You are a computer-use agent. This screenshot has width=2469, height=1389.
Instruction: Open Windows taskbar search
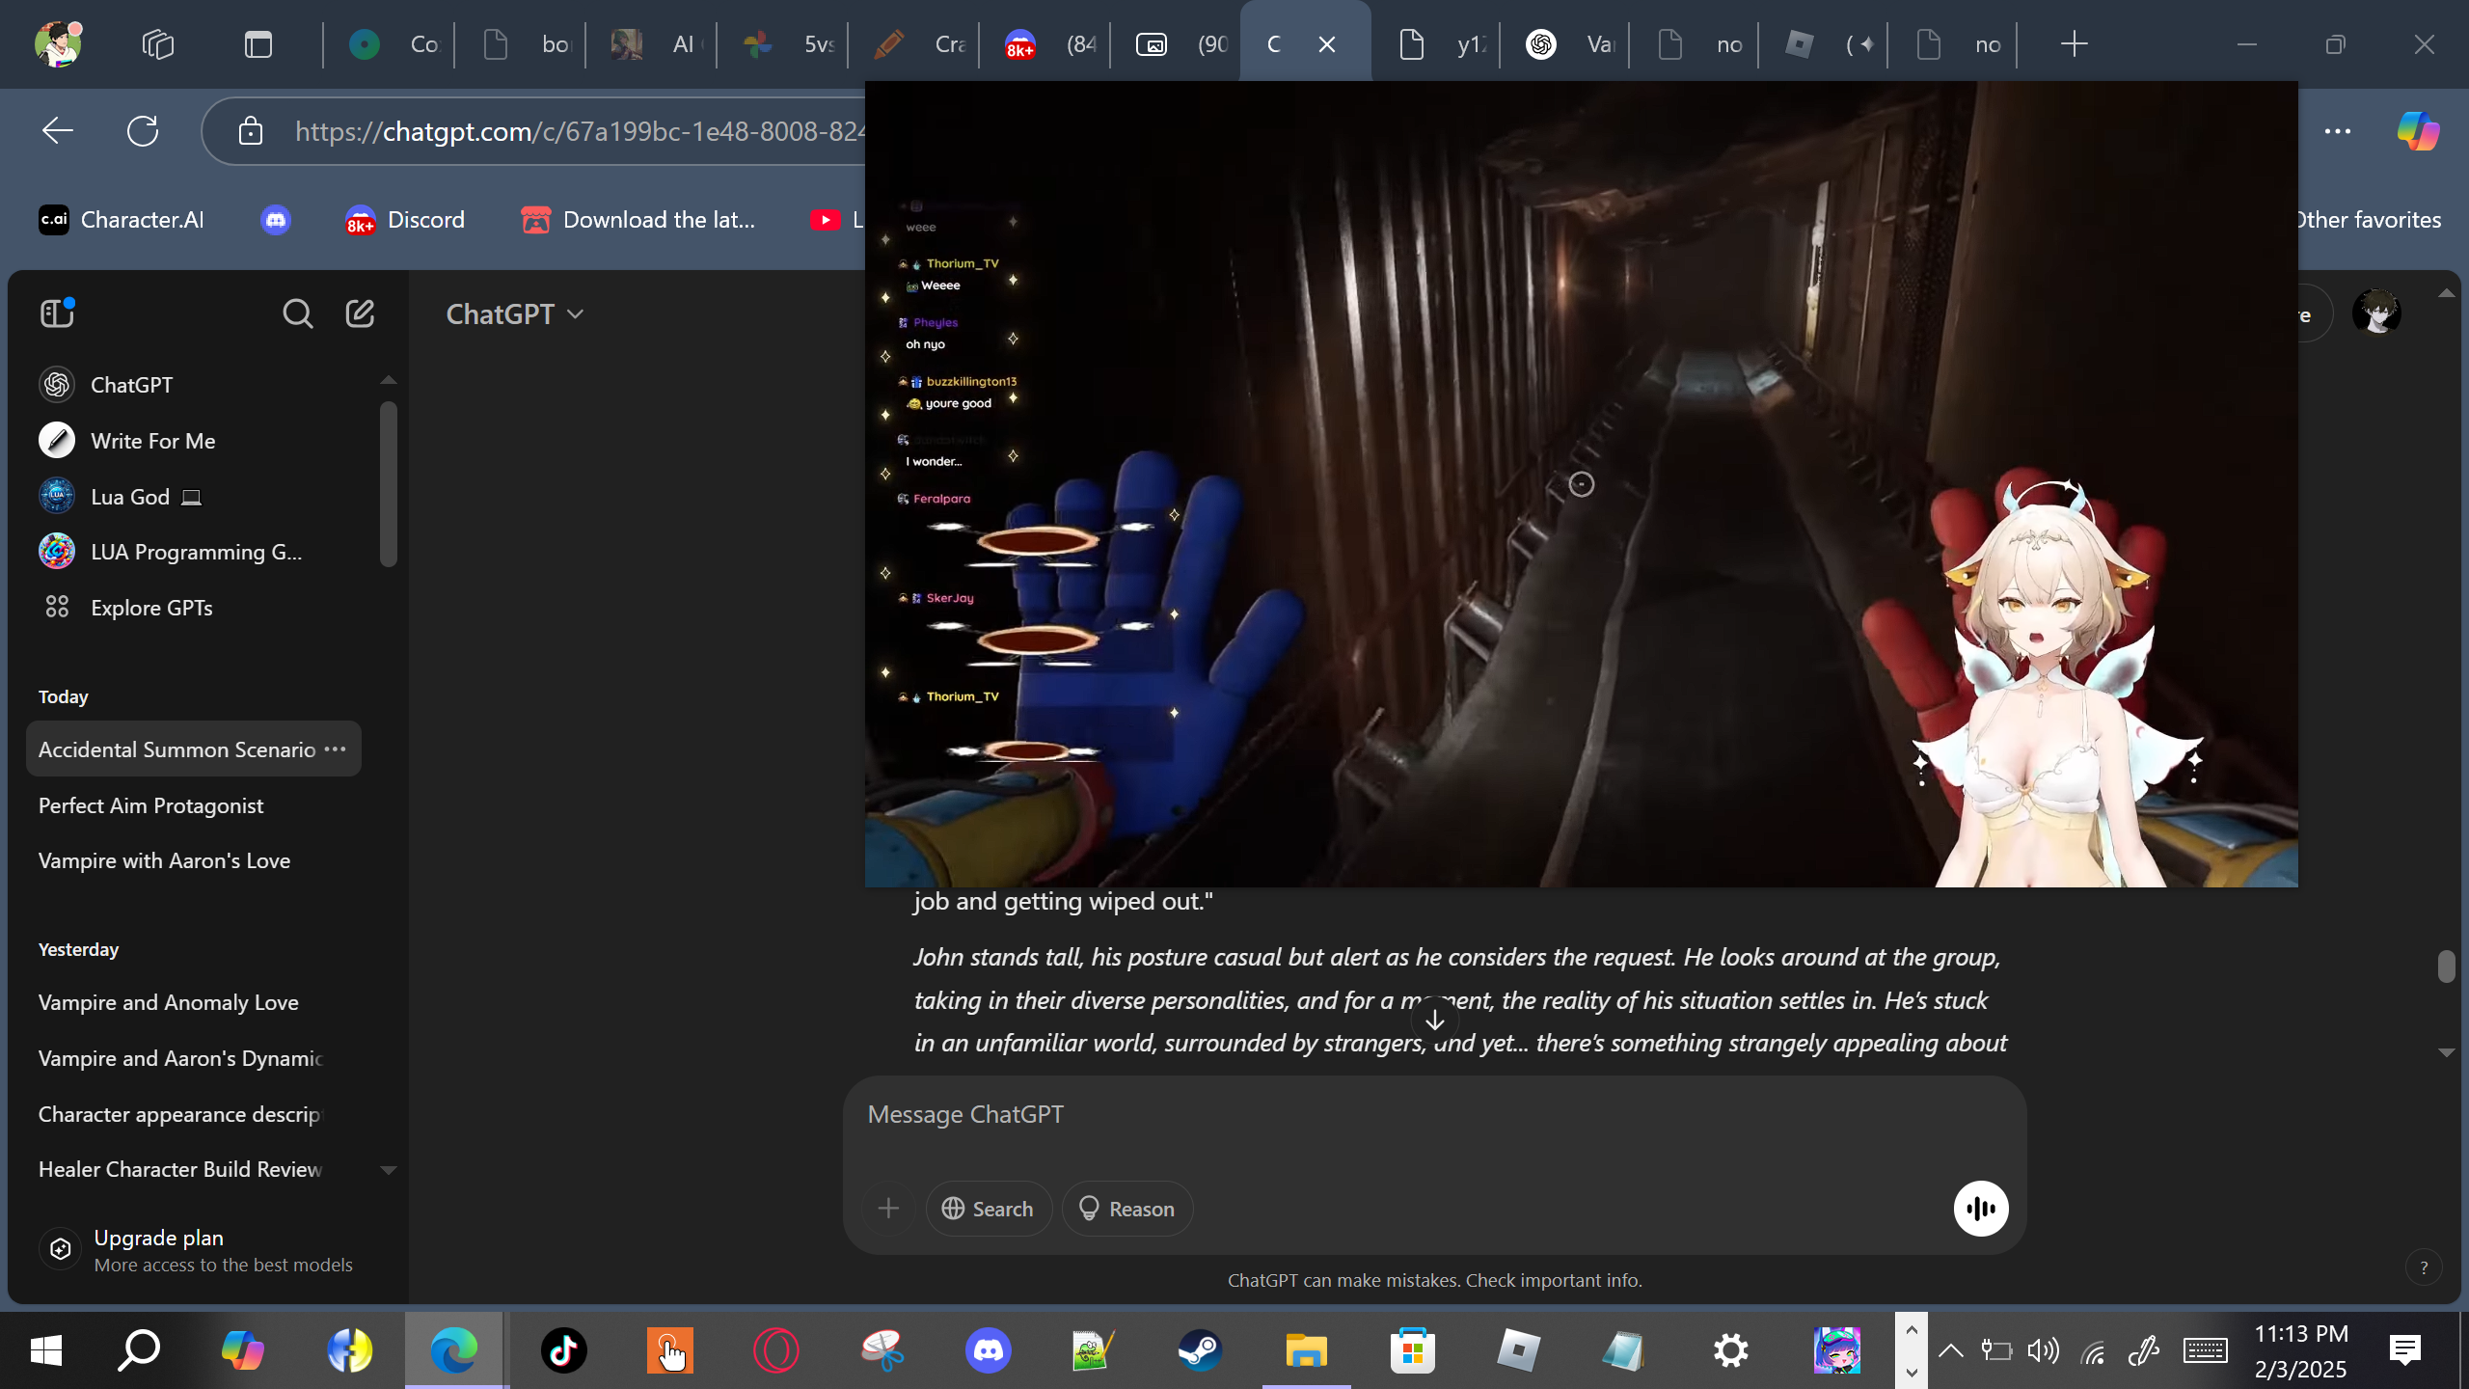139,1350
